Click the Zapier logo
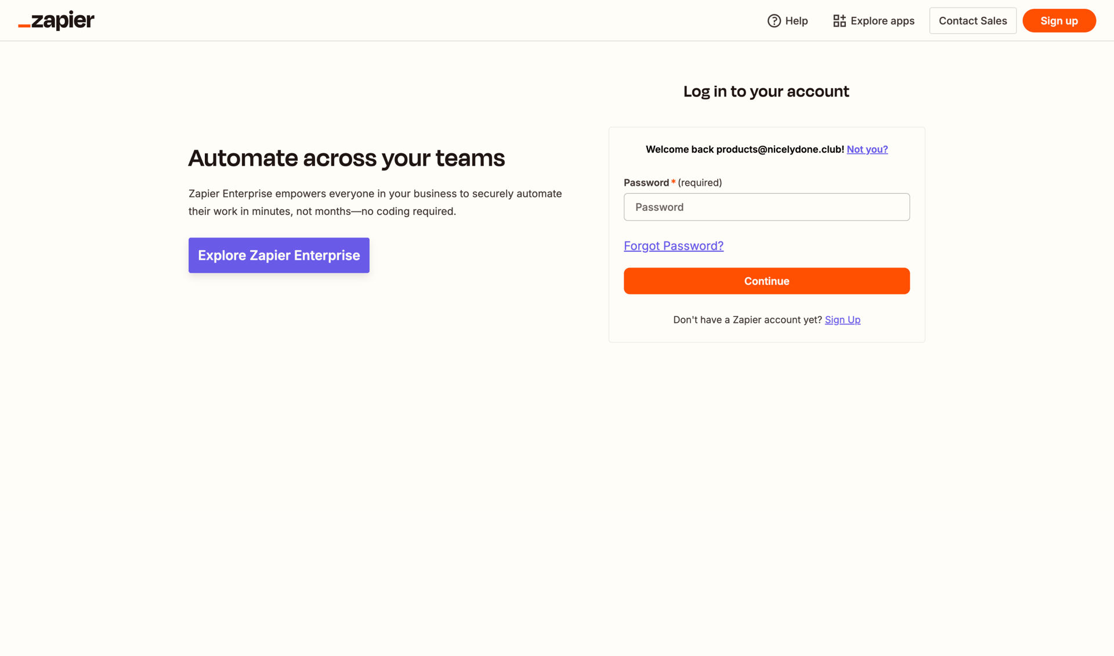 (56, 20)
